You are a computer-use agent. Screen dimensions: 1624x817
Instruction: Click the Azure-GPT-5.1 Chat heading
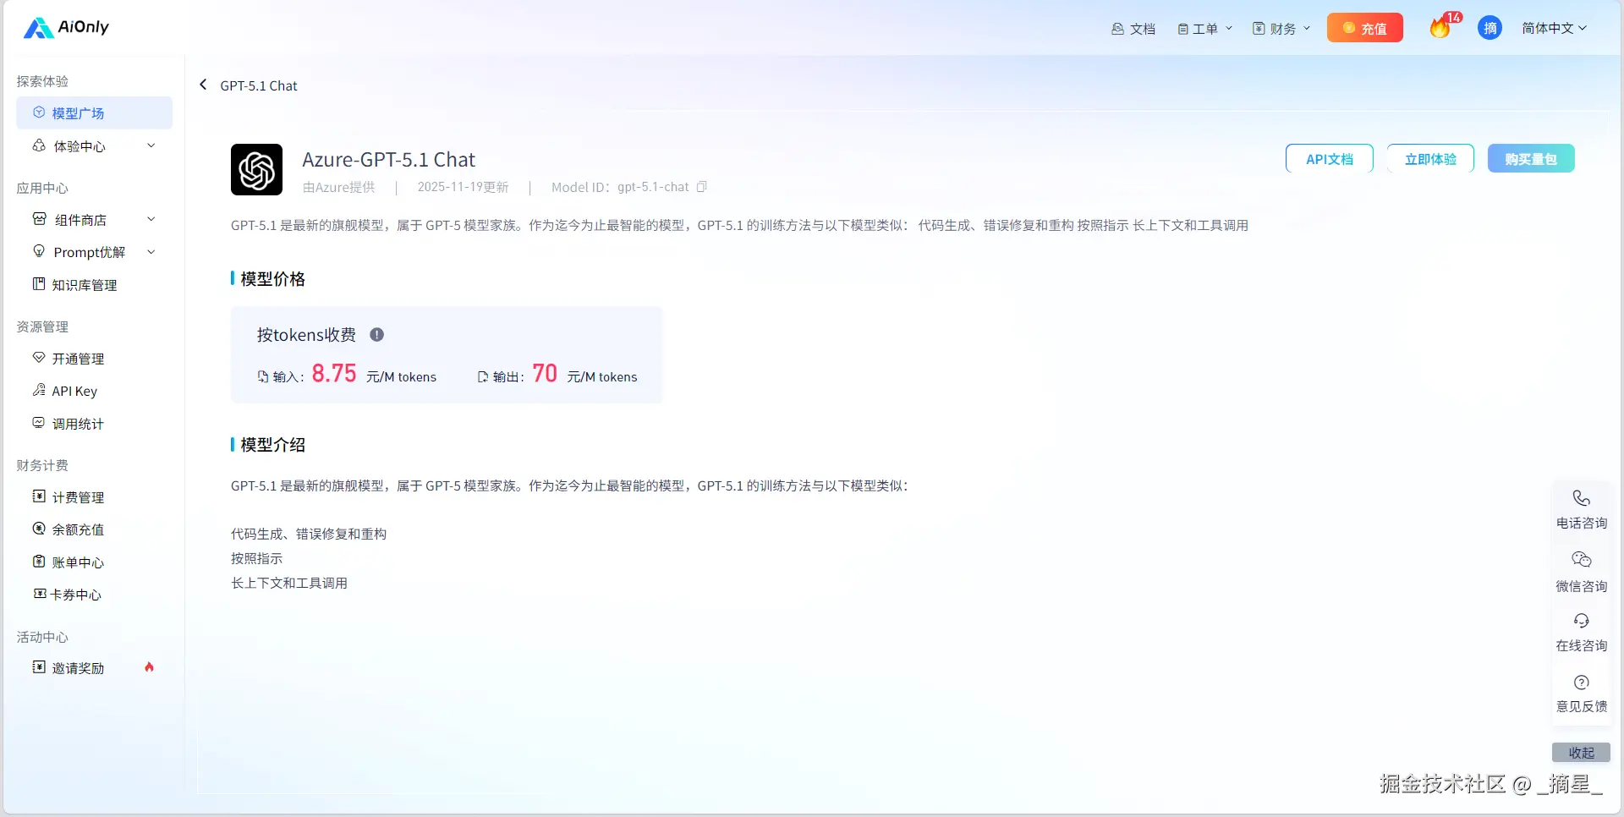pos(389,160)
